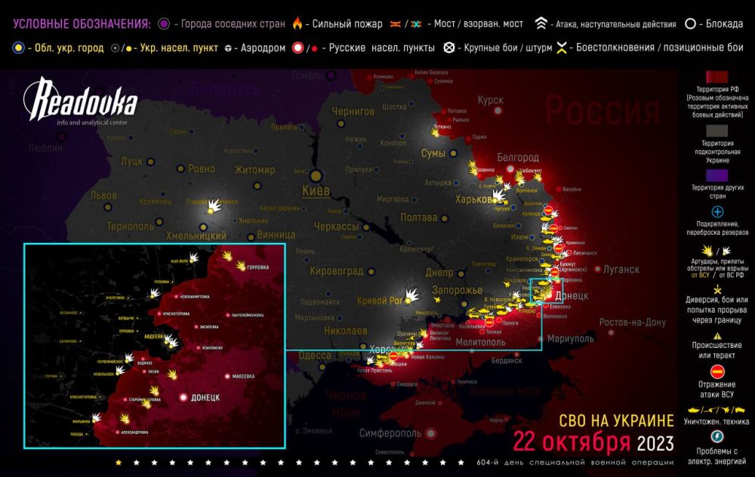The image size is (755, 477).
Task: Click the blue plus Подкрепление icon
Action: tap(718, 212)
